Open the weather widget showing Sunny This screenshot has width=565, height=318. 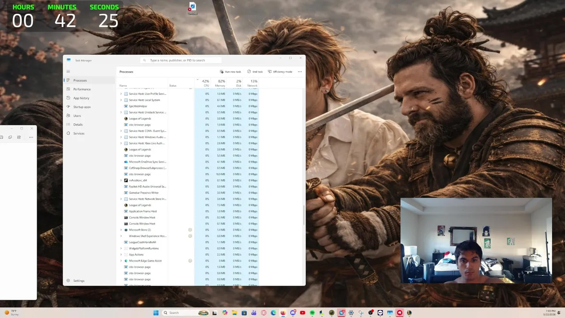[x=11, y=313]
